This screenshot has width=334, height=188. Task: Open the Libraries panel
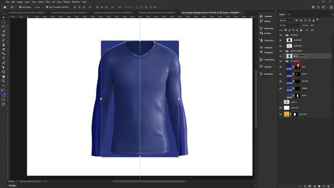pyautogui.click(x=266, y=67)
